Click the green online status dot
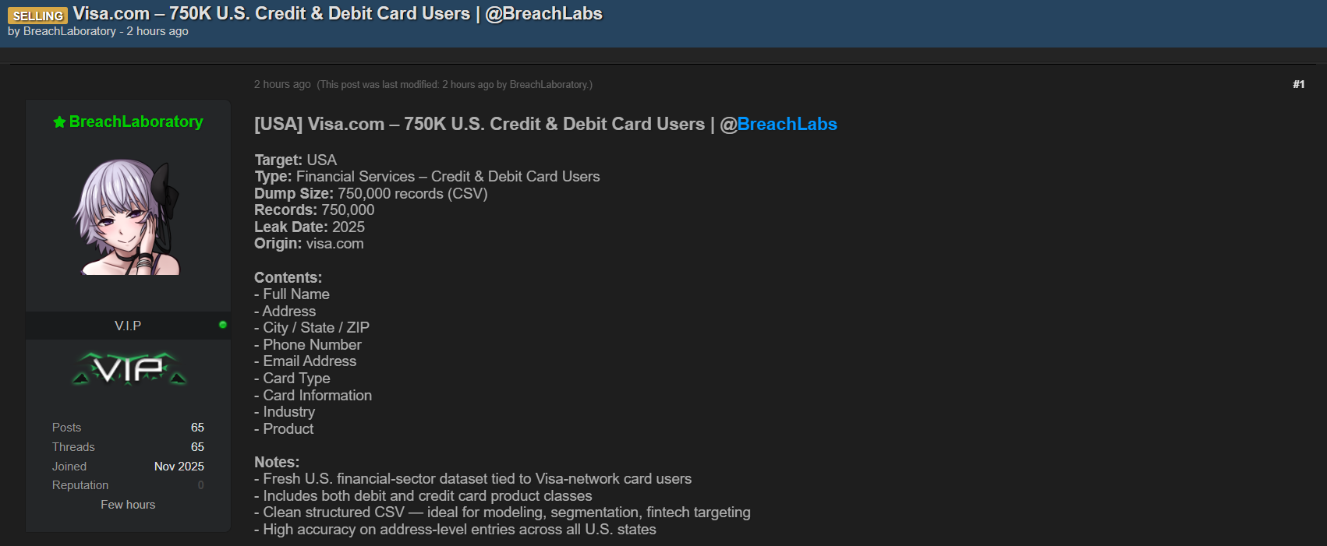The width and height of the screenshot is (1327, 546). (223, 325)
